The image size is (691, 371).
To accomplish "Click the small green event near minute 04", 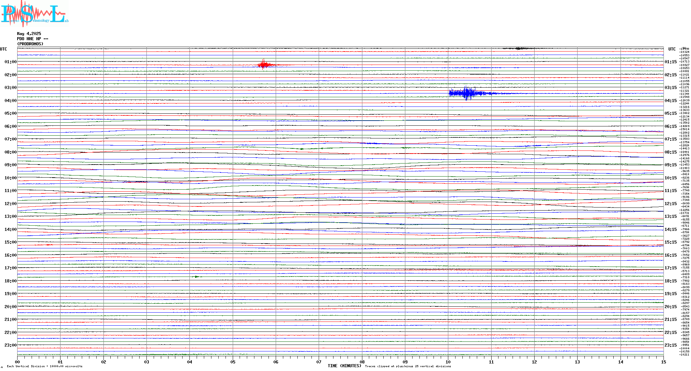I will click(196, 277).
